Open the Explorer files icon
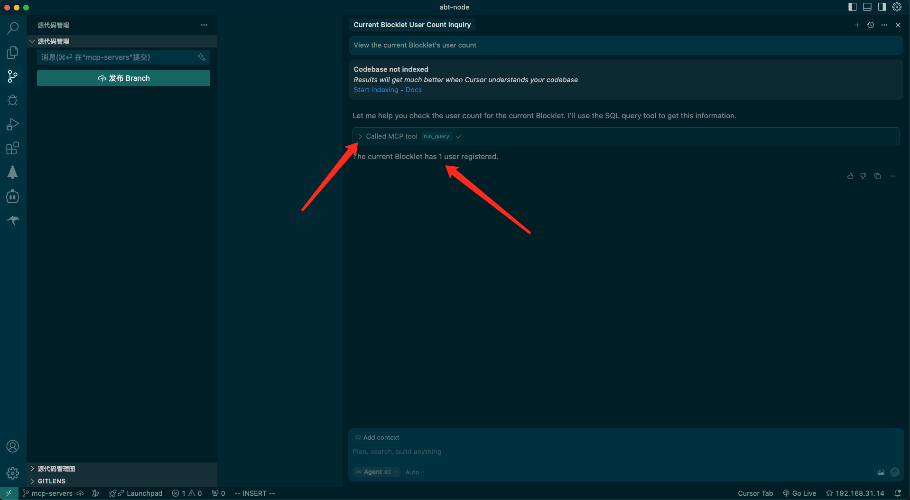Image resolution: width=910 pixels, height=500 pixels. 13,52
